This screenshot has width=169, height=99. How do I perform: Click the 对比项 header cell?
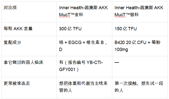[29, 12]
